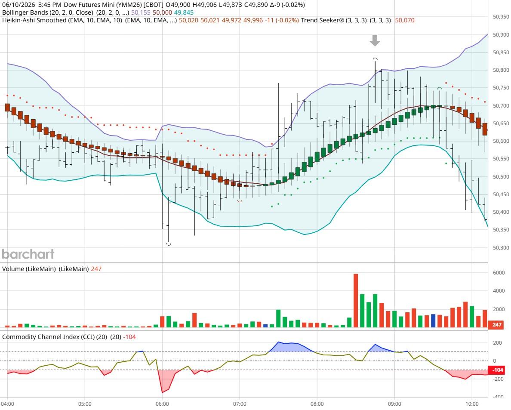
Task: Click the Heikin-Ashi low value 49,972
Action: coord(231,20)
